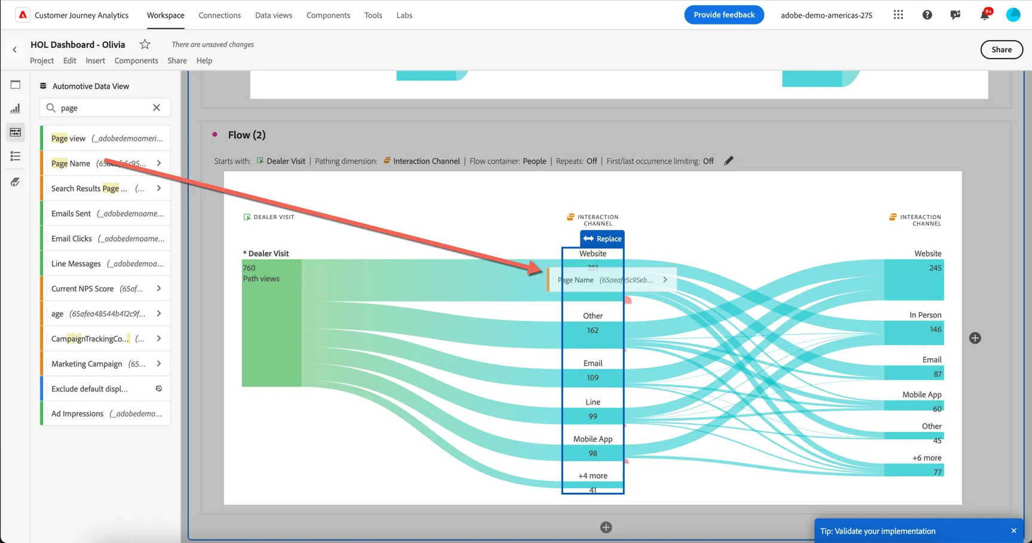Click the Adobe logo icon
The width and height of the screenshot is (1032, 543).
23,15
